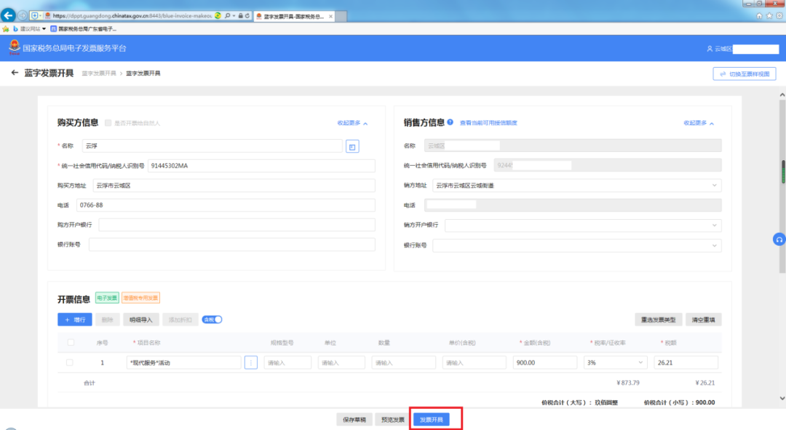
Task: Click the 电子发票 tag
Action: (x=107, y=298)
